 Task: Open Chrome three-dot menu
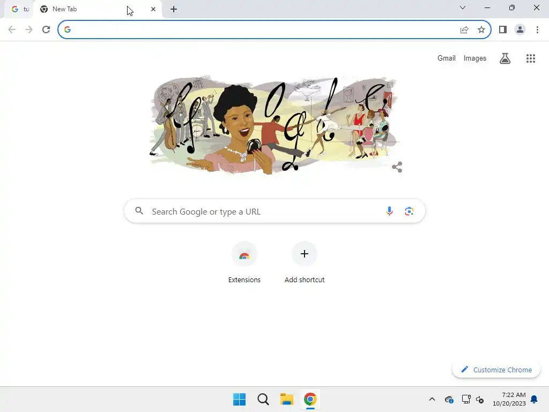pos(537,30)
